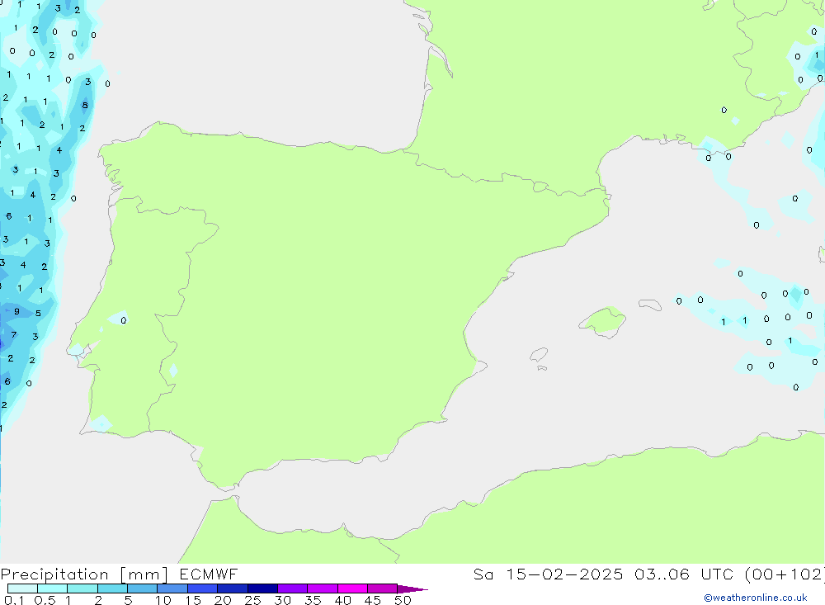The image size is (825, 605).
Task: Click the 40–45 mm legend color box
Action: click(352, 588)
